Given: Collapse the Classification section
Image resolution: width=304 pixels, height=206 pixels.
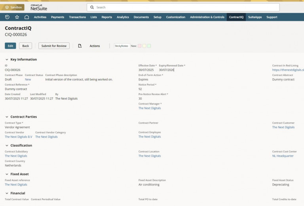Looking at the screenshot, I should pos(7,145).
